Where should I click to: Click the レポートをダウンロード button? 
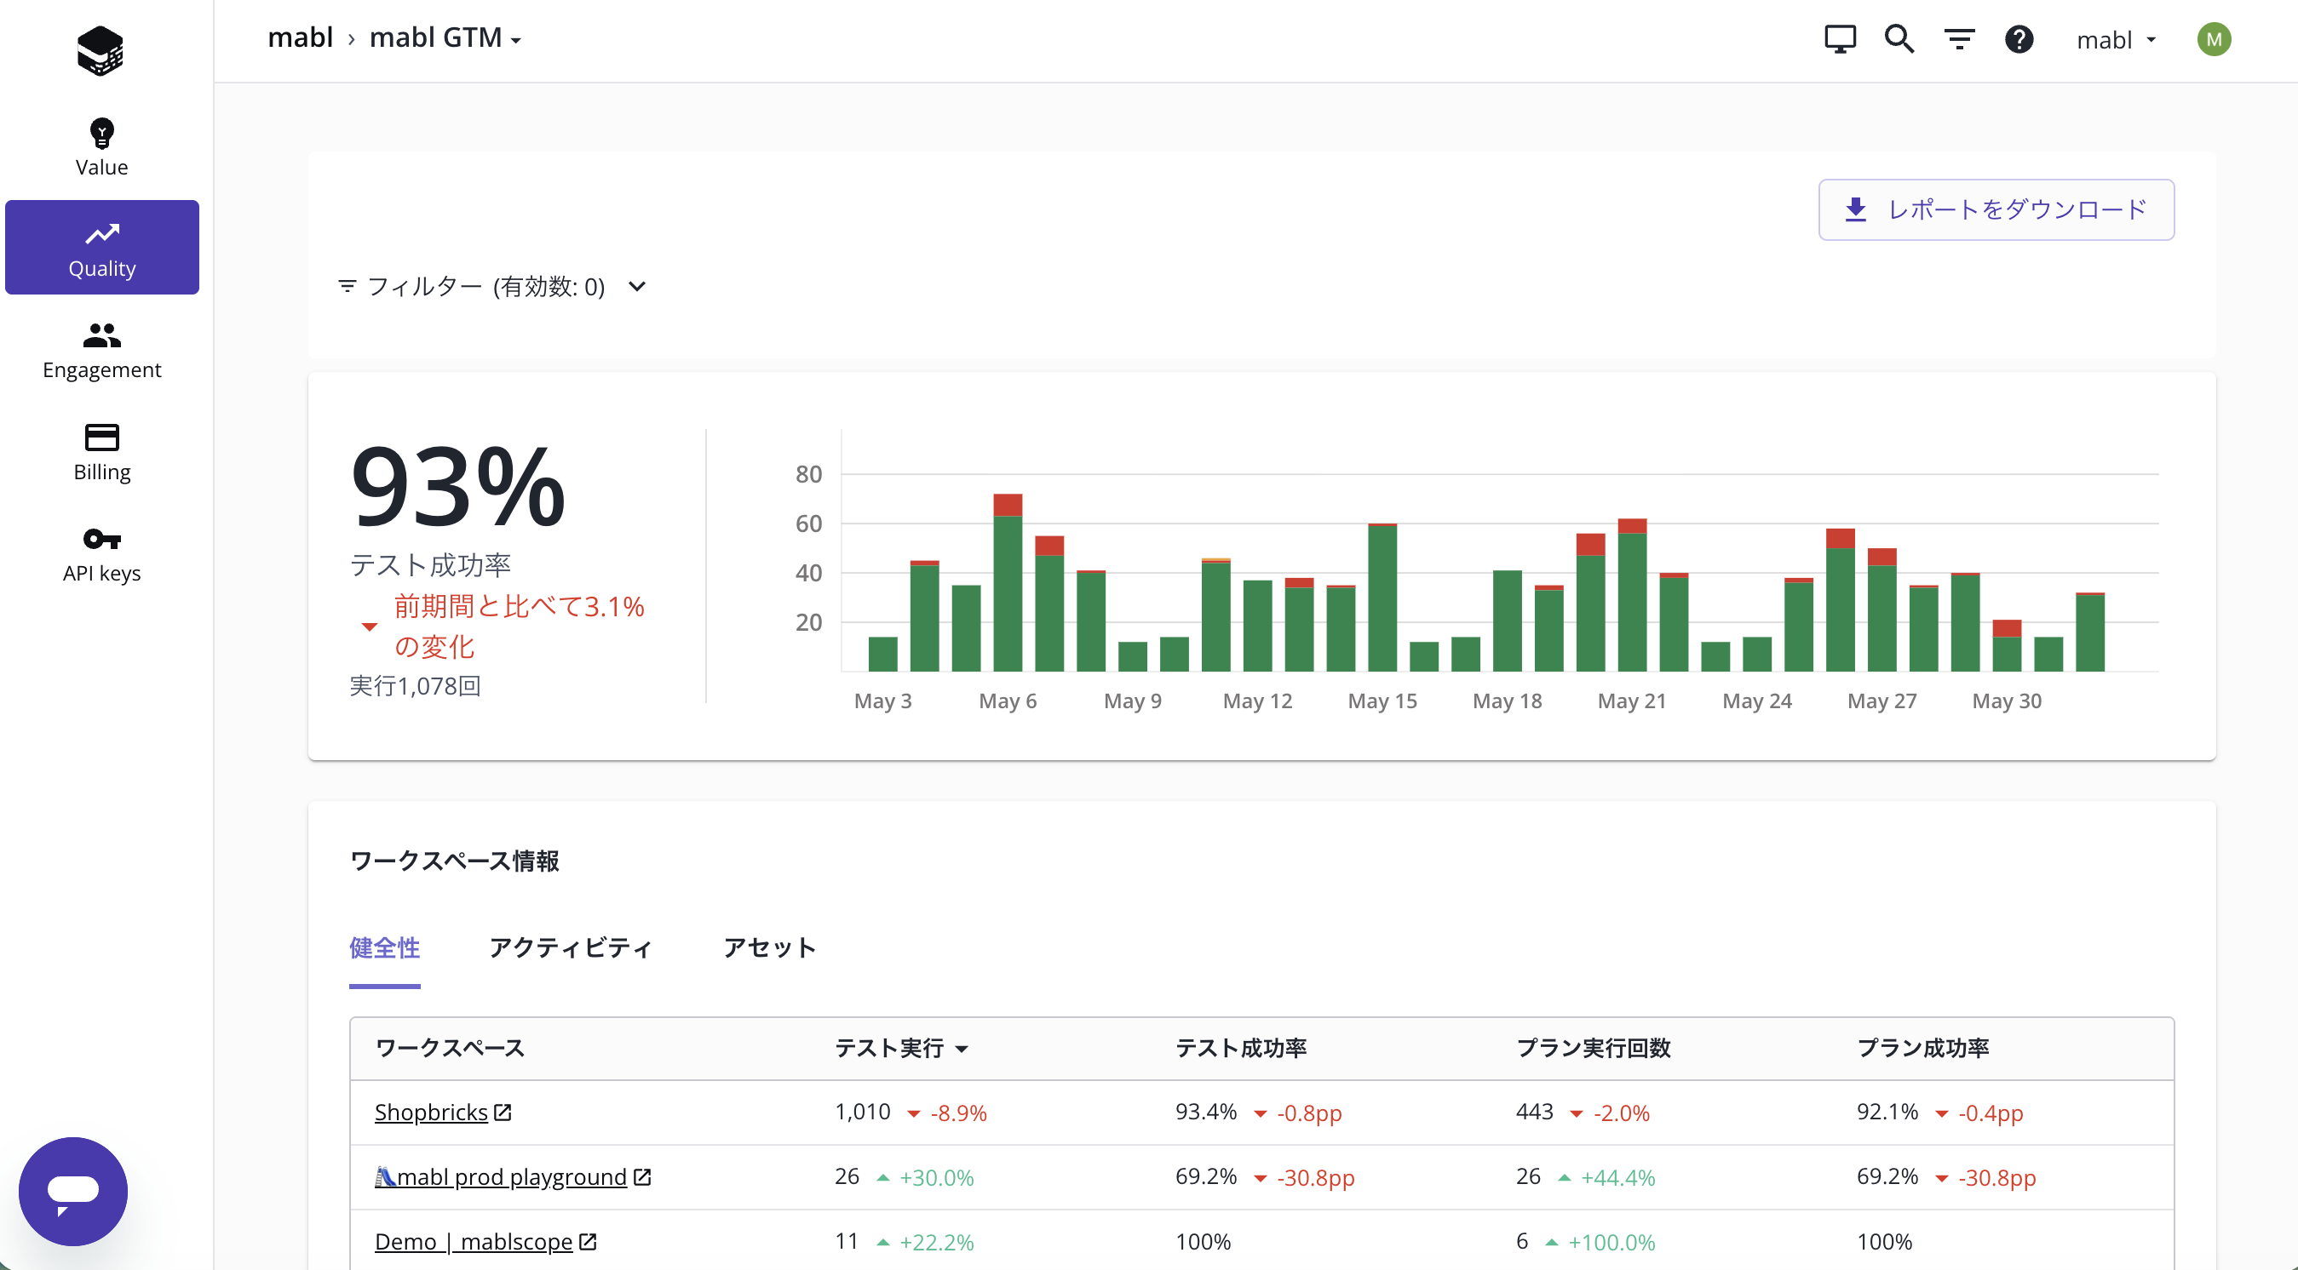(x=1996, y=209)
